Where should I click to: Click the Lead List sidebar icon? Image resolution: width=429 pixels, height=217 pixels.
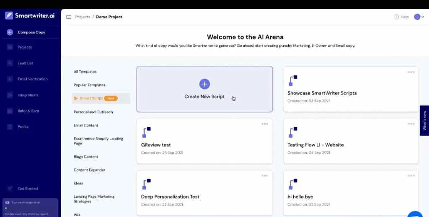tap(10, 63)
